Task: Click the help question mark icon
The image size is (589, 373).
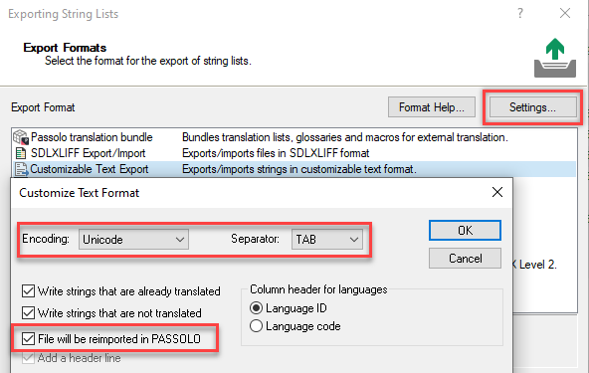Action: pyautogui.click(x=520, y=14)
